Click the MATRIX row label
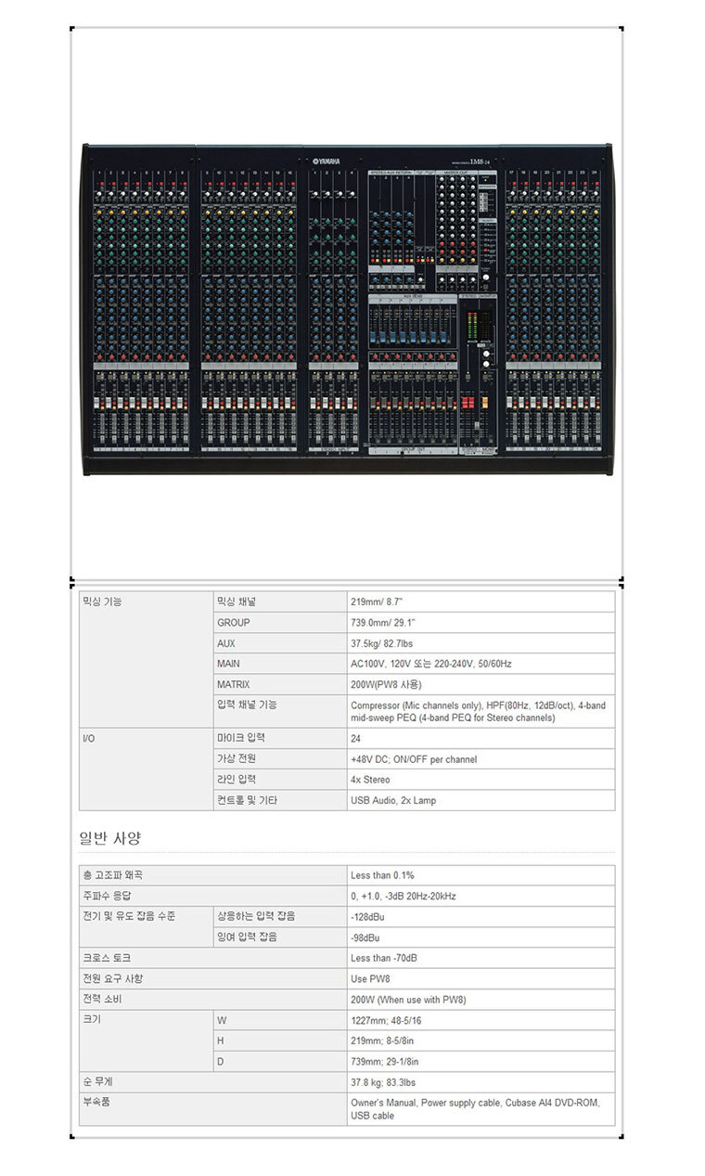Screen dimensions: 705x1176 [x=280, y=684]
